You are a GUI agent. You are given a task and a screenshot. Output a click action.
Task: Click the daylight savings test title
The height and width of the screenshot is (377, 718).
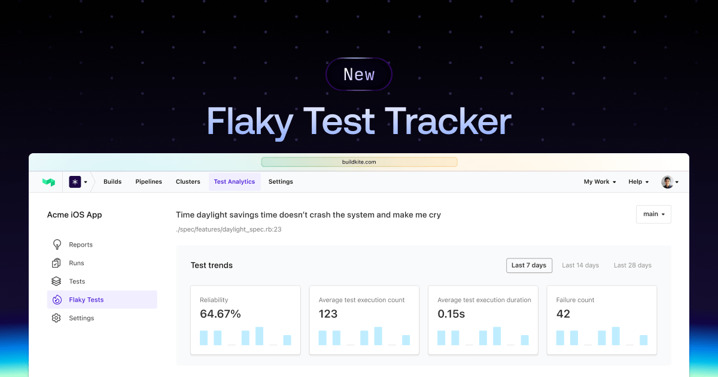coord(308,214)
